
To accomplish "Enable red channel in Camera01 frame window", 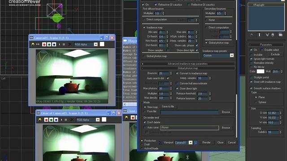I will (44, 44).
